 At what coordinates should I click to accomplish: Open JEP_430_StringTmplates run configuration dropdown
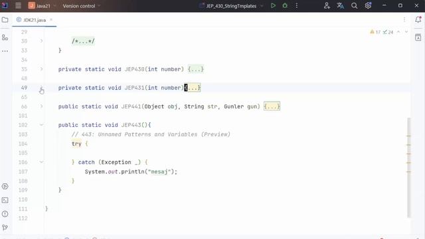(x=231, y=6)
